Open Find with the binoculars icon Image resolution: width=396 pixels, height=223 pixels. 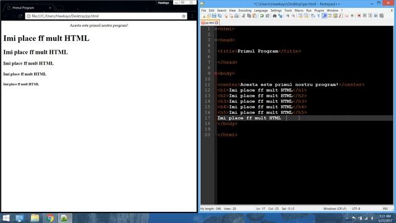(x=275, y=16)
